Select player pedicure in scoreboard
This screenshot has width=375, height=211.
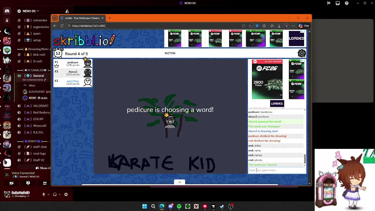73,63
